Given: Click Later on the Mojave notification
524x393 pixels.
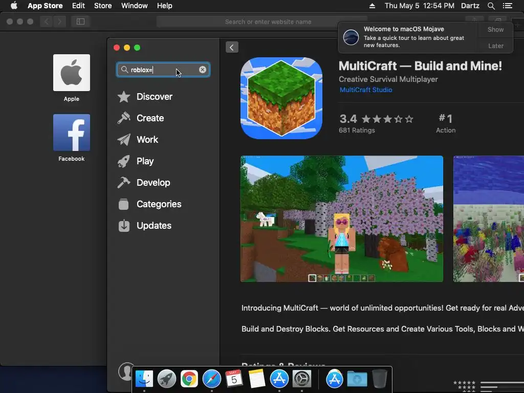Looking at the screenshot, I should click(x=495, y=46).
